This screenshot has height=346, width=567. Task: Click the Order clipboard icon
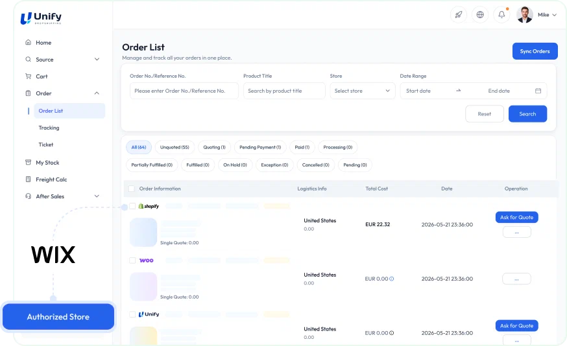coord(28,93)
